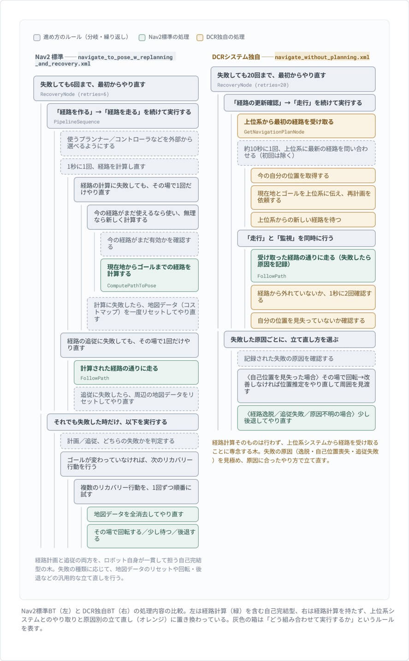Click 今の自分の位置を取得する orange node
409x661 pixels.
(x=313, y=176)
